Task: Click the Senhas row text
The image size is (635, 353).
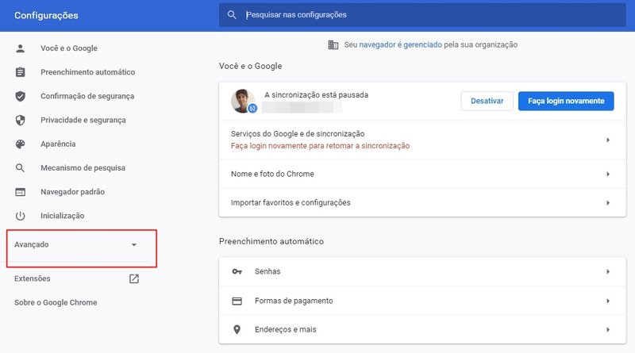Action: 267,271
